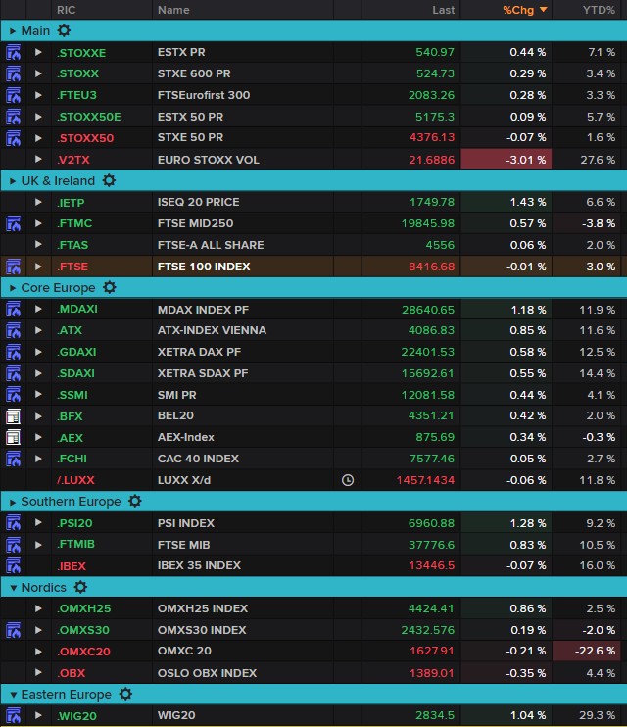
Task: Open the .FTSE RIC link
Action: point(72,267)
